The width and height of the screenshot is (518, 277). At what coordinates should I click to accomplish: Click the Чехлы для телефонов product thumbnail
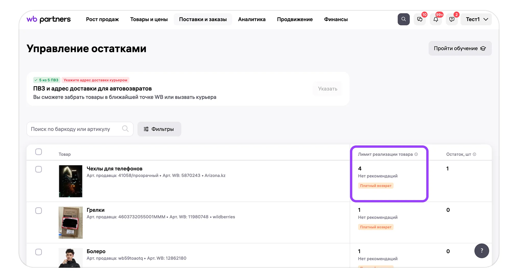click(71, 181)
